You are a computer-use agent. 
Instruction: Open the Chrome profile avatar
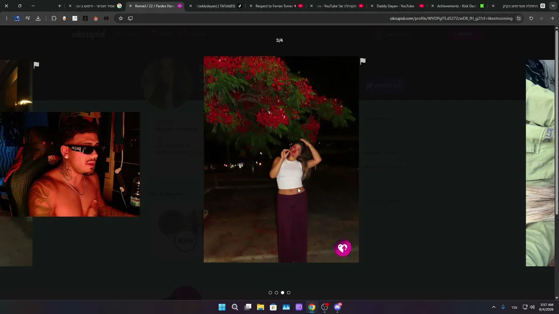(x=17, y=18)
